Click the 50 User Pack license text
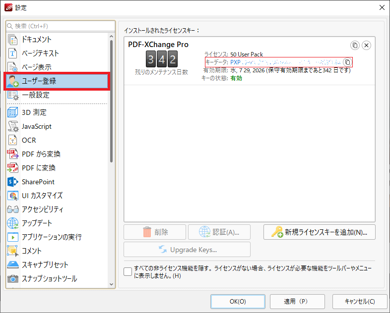 coord(247,54)
